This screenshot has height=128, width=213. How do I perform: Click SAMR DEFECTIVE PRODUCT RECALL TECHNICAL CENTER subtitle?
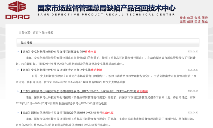[x=106, y=15]
